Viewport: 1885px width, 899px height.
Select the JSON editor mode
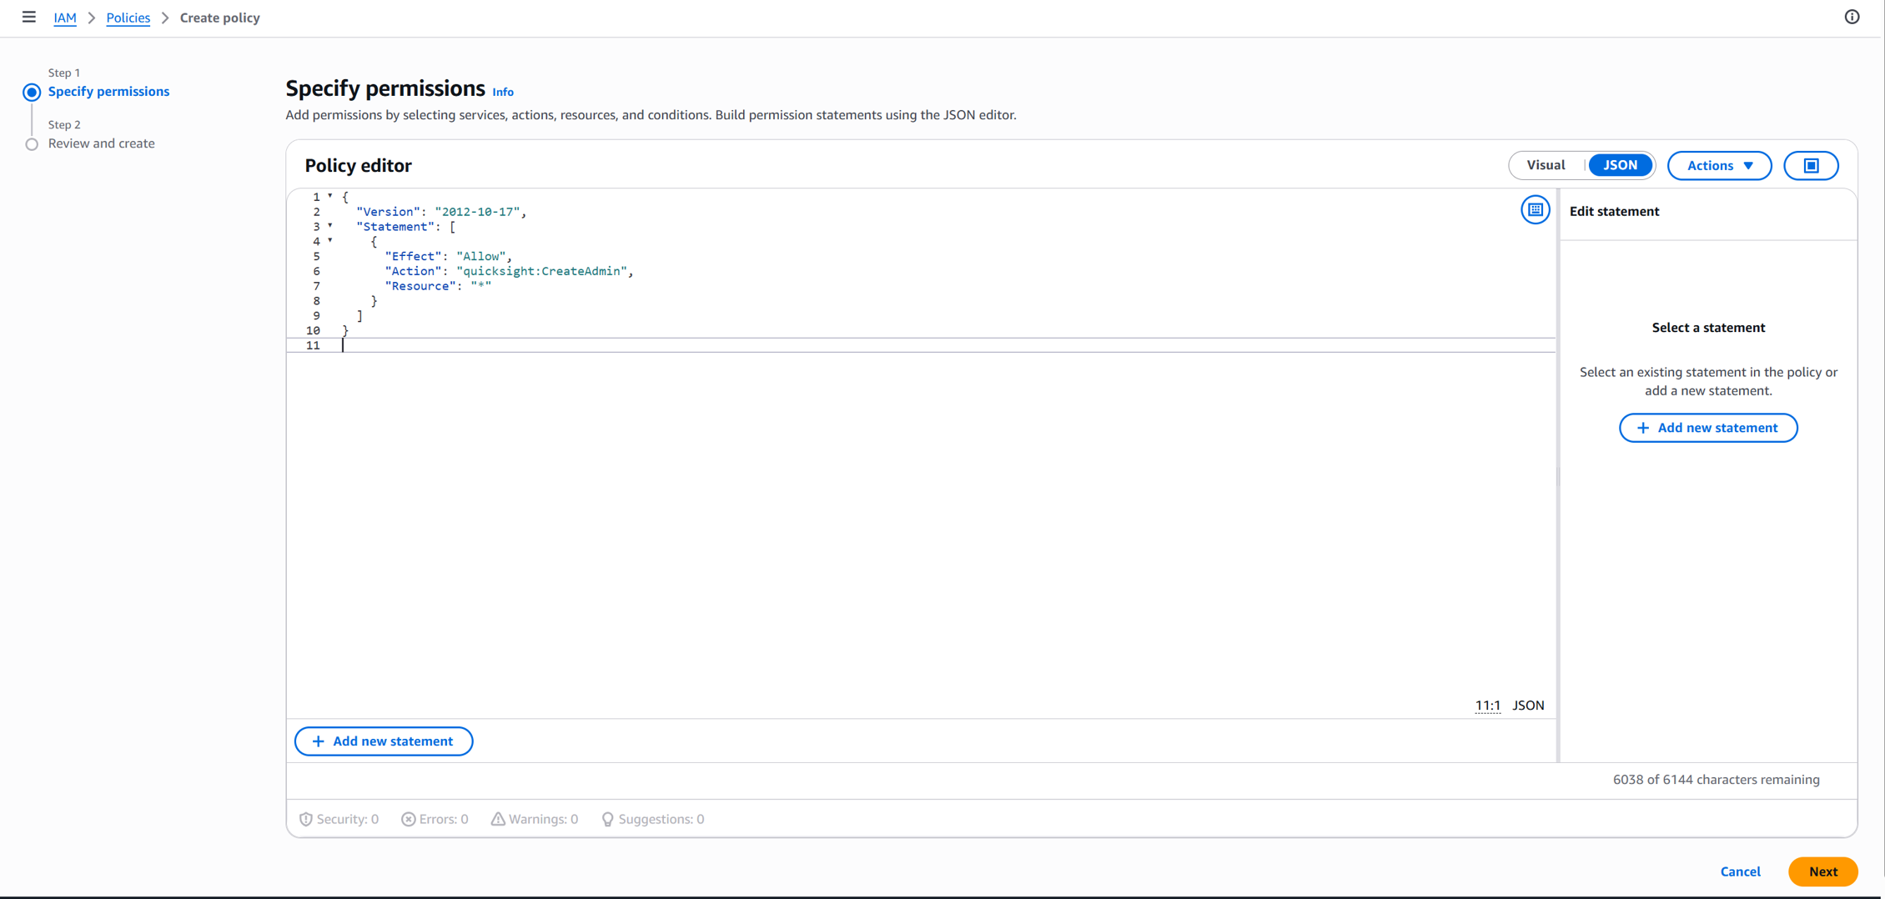(x=1620, y=165)
